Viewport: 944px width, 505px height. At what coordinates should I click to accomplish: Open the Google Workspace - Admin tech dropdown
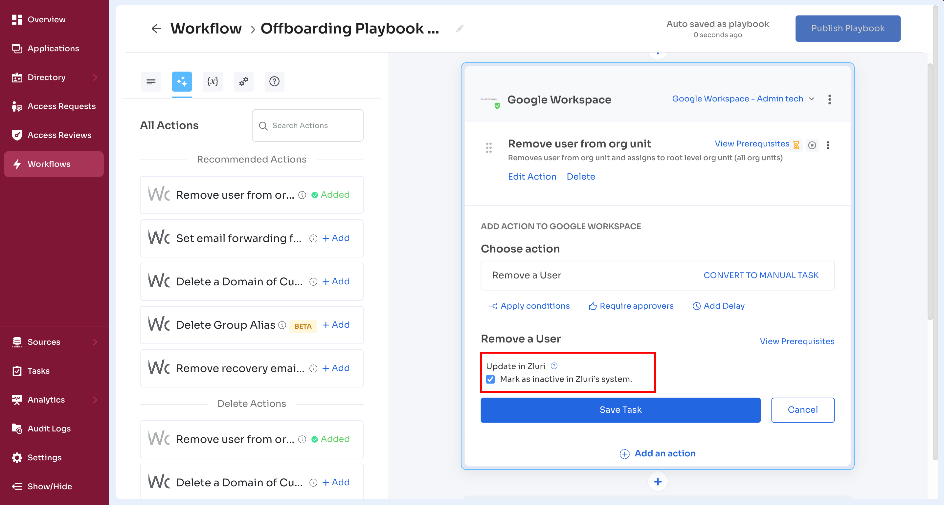[x=742, y=99]
